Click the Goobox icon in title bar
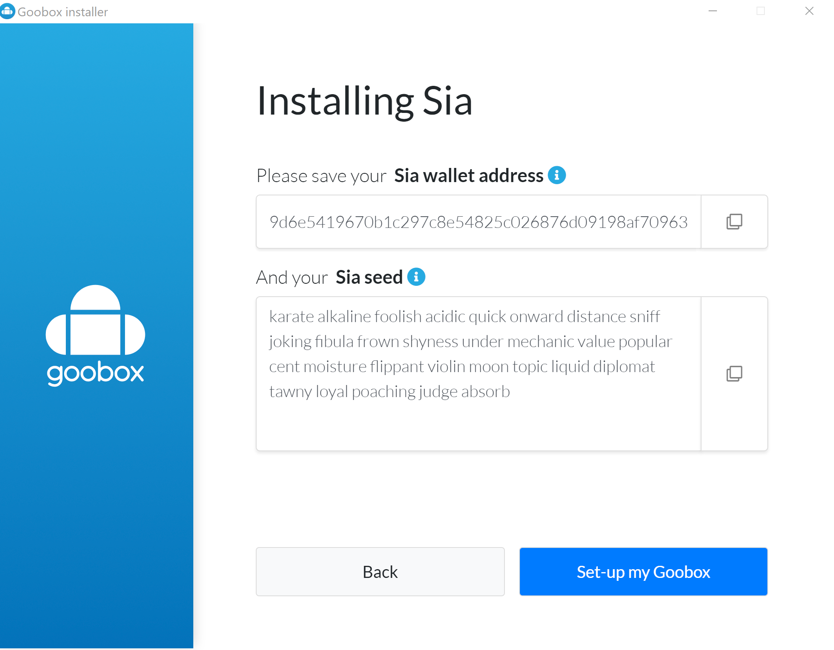This screenshot has width=834, height=650. pyautogui.click(x=7, y=11)
